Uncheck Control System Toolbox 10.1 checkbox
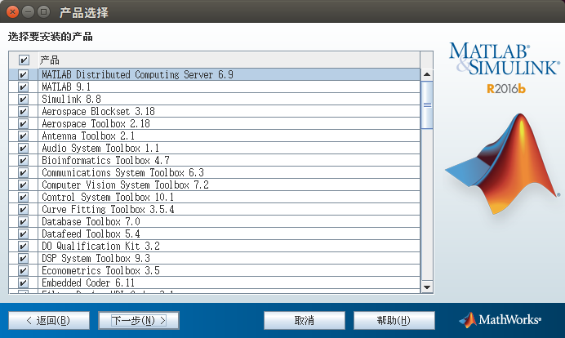Image resolution: width=565 pixels, height=338 pixels. [23, 197]
